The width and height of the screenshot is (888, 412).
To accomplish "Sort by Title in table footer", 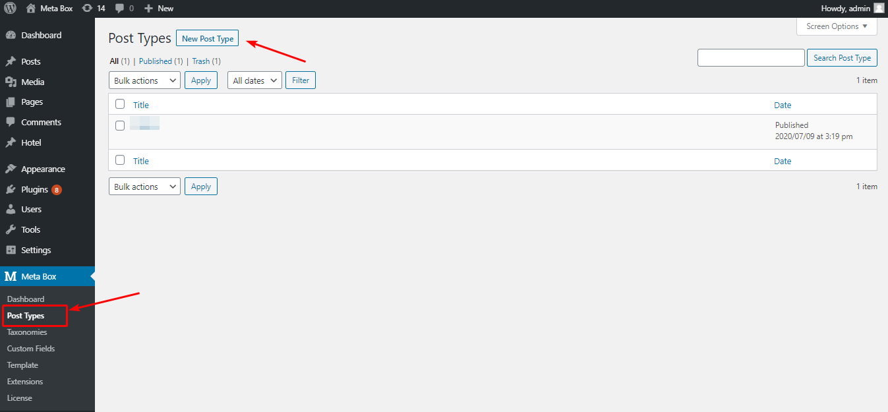I will (141, 161).
